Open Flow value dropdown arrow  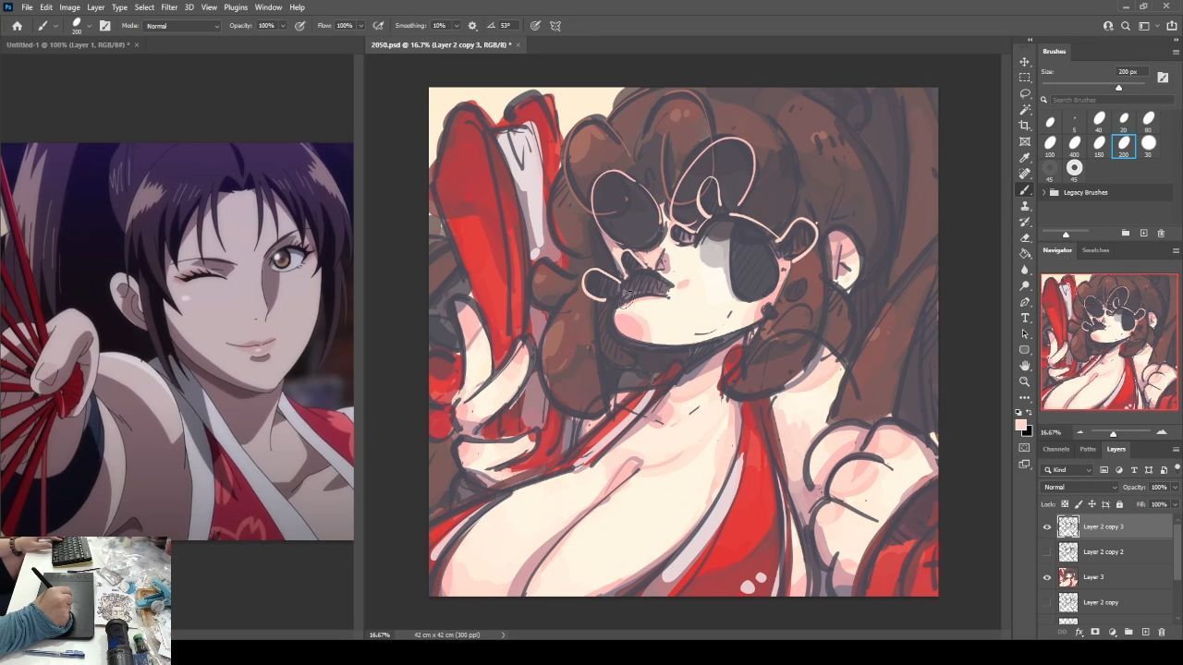[360, 26]
